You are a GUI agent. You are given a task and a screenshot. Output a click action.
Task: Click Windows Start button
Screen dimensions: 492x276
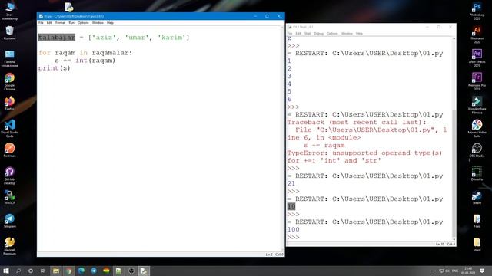(6, 271)
